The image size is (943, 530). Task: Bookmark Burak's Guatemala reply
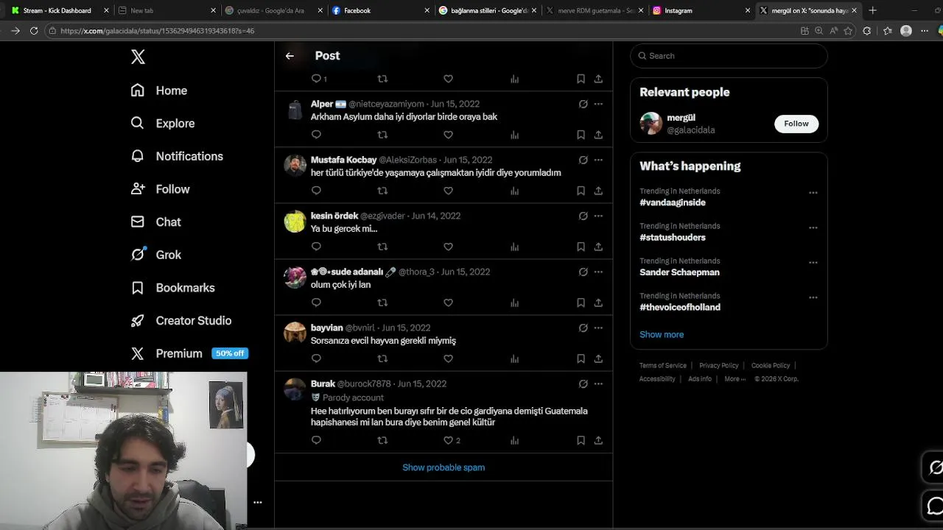coord(581,440)
